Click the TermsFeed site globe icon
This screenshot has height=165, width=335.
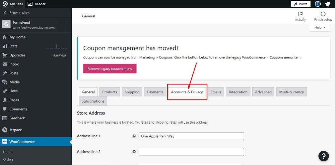click(6, 24)
